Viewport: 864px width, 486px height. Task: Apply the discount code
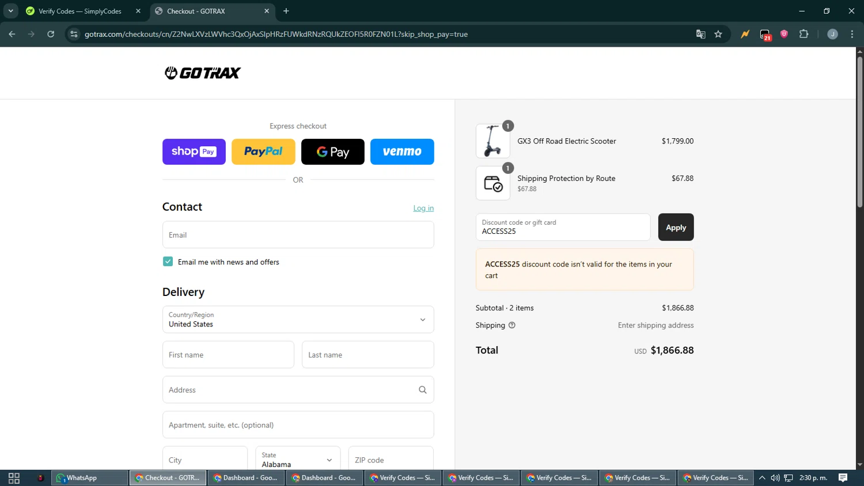pos(676,227)
